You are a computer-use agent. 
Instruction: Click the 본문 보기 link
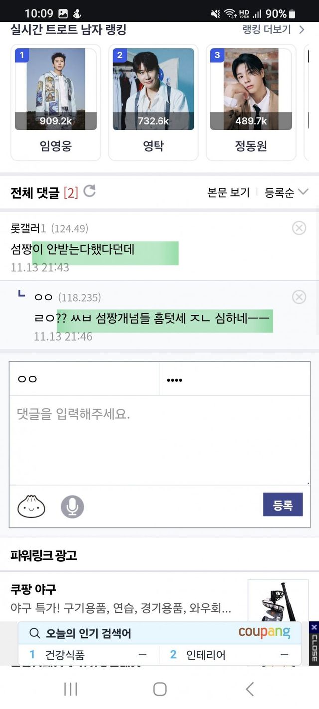pos(228,193)
